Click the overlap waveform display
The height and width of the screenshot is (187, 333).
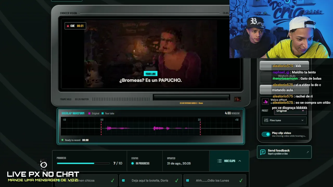click(x=151, y=126)
